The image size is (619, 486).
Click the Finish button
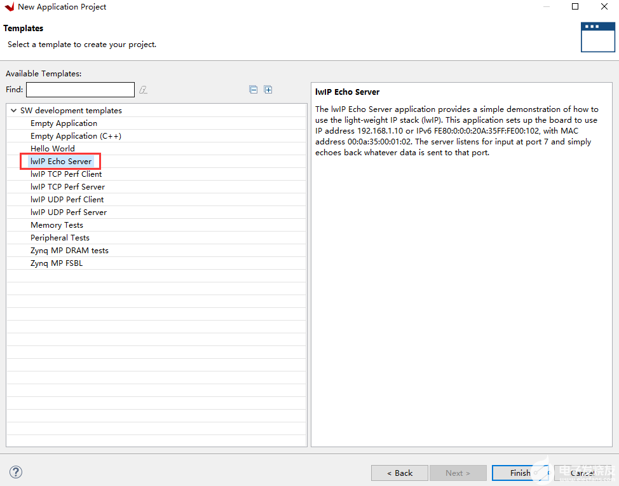(520, 473)
